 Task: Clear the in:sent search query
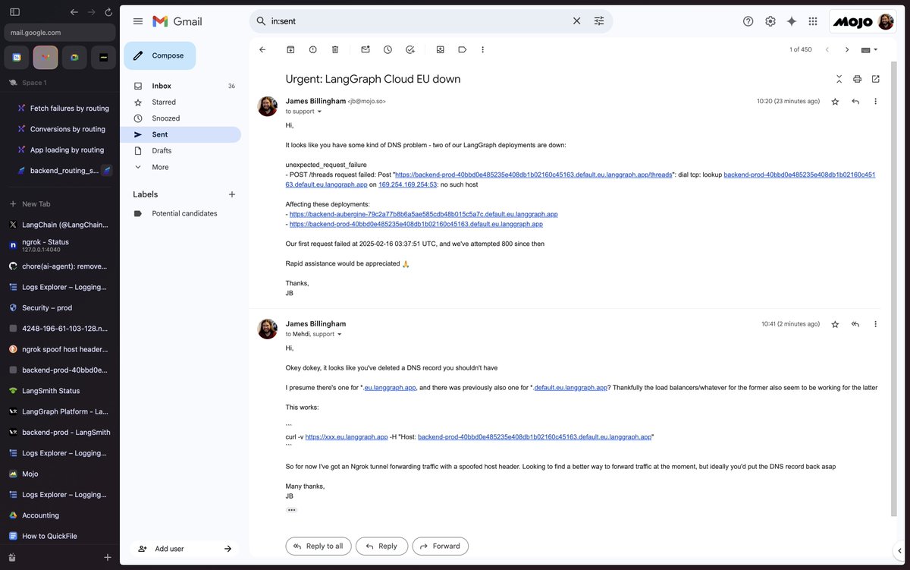pos(576,21)
